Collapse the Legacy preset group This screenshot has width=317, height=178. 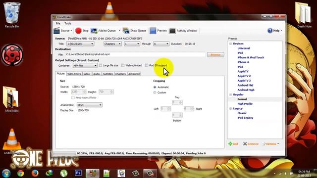pyautogui.click(x=230, y=109)
